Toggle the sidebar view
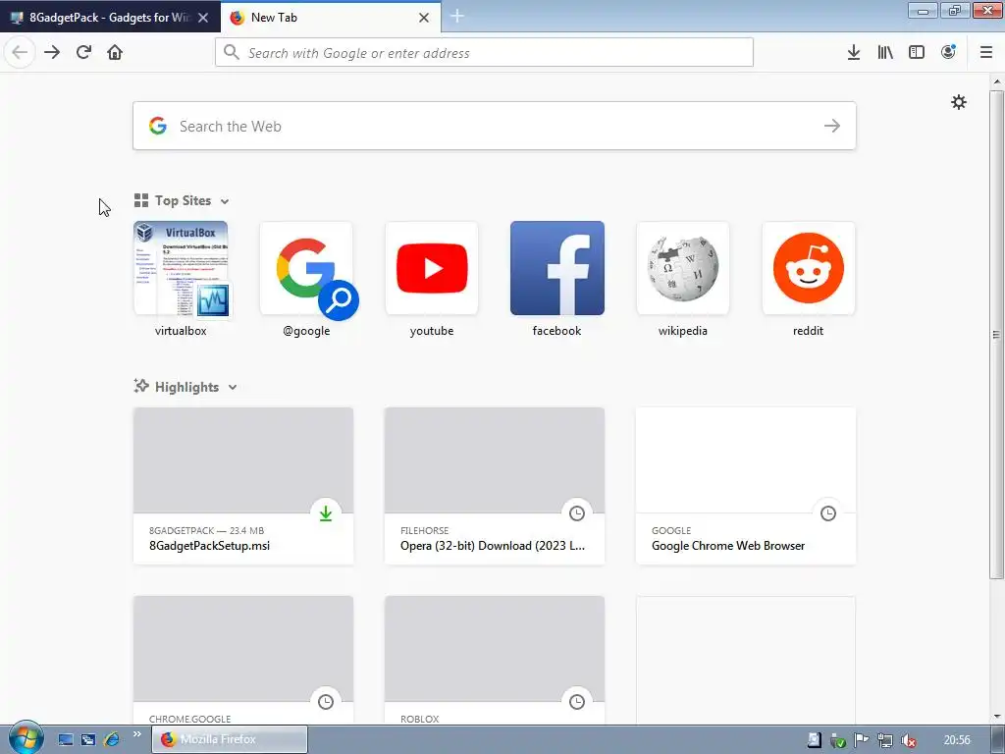The image size is (1005, 754). [917, 52]
